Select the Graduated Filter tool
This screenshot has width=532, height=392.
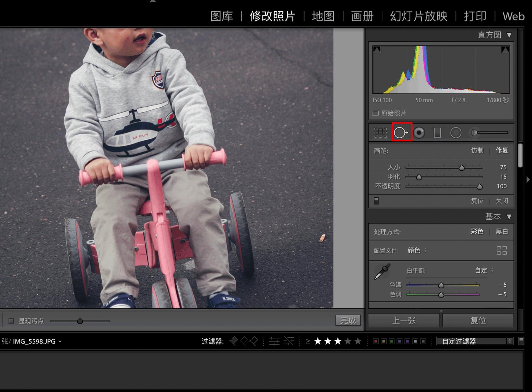[437, 133]
